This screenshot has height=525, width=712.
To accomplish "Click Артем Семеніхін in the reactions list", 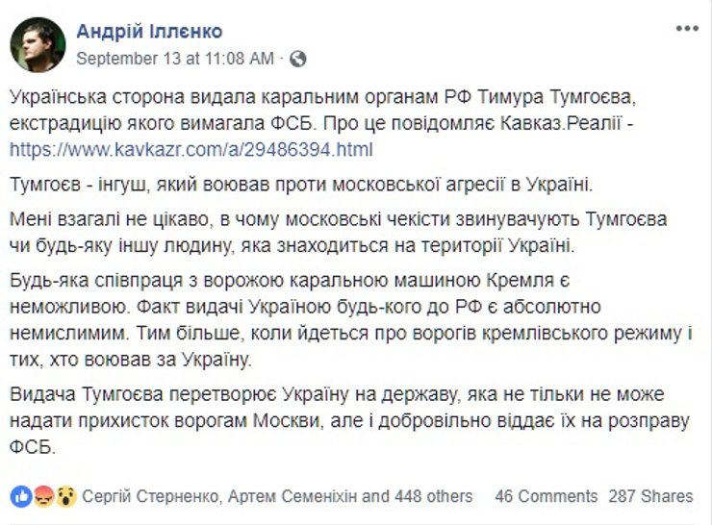I will tap(292, 497).
